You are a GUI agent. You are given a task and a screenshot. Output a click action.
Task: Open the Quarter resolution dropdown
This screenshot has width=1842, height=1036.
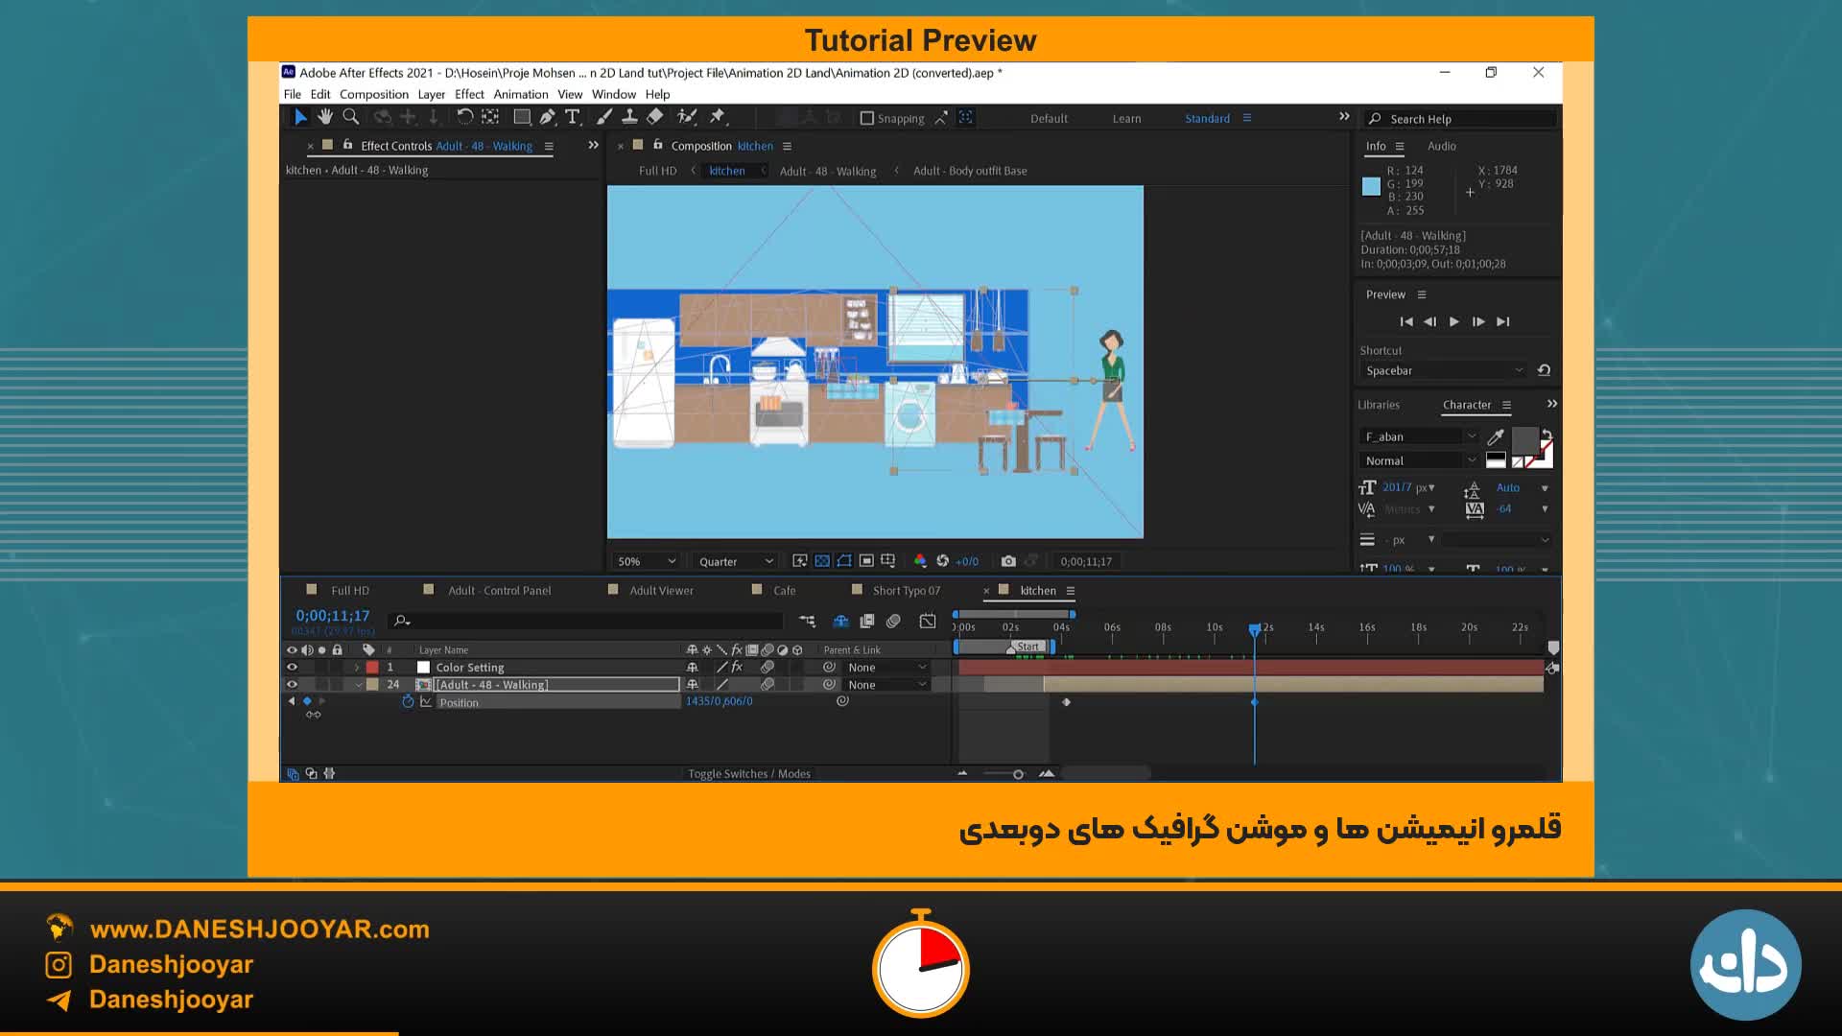pos(736,561)
